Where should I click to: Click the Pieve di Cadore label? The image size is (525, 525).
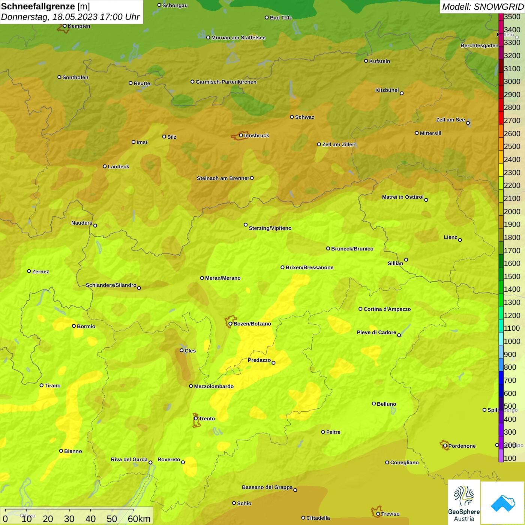[x=376, y=332]
